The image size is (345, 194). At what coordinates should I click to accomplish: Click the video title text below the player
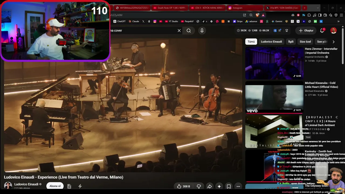click(x=64, y=177)
